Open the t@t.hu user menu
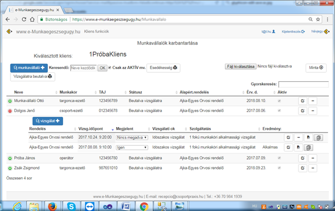 [269, 31]
